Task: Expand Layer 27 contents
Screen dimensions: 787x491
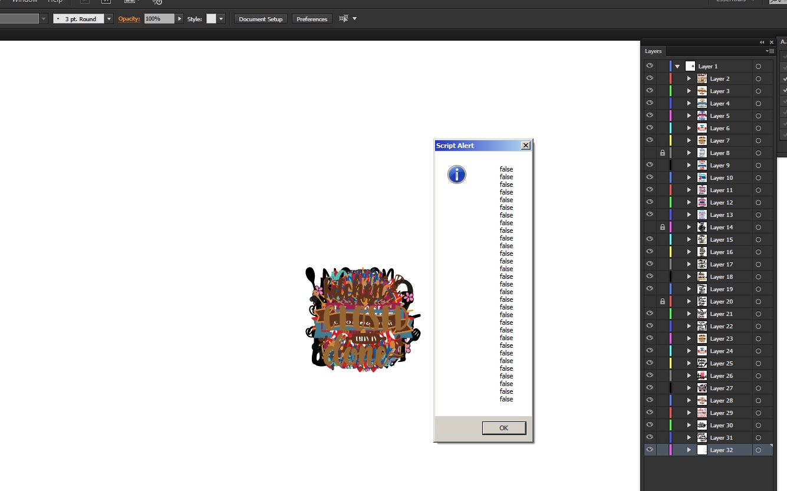Action: [689, 388]
